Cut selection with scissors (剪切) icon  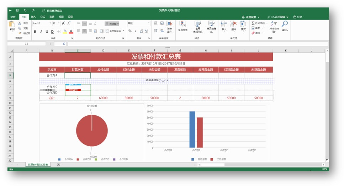coord(20,23)
